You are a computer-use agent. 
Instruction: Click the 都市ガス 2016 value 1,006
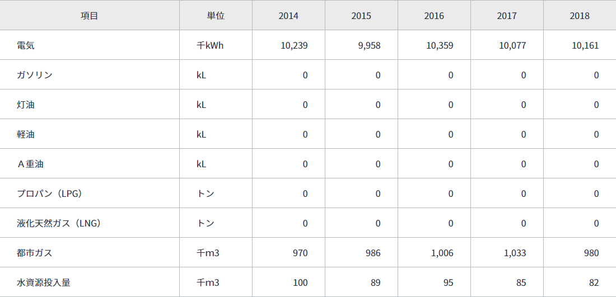(x=442, y=253)
